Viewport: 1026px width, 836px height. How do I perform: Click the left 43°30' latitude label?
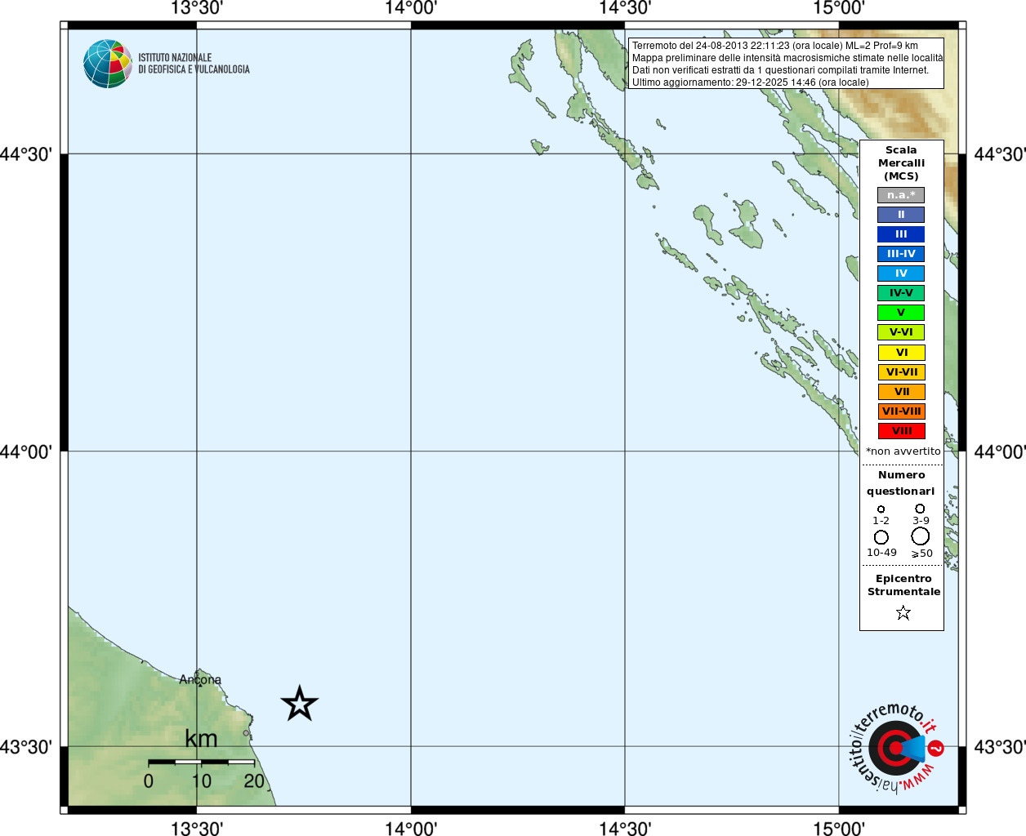26,747
